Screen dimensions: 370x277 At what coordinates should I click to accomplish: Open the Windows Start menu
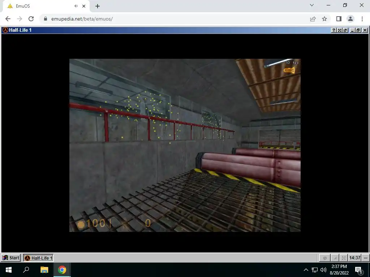click(9, 270)
